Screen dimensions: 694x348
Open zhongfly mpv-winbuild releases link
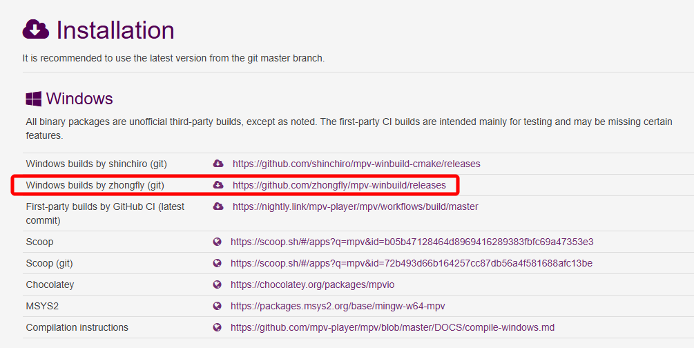(340, 185)
